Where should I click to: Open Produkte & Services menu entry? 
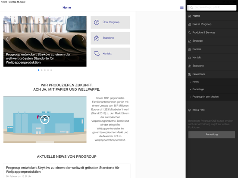click(x=212, y=33)
